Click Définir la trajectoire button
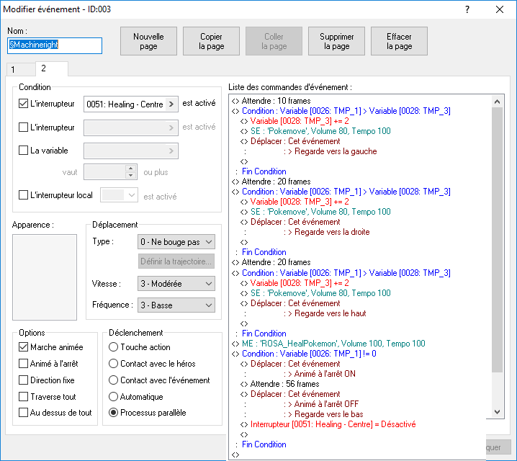The width and height of the screenshot is (517, 461). tap(176, 261)
